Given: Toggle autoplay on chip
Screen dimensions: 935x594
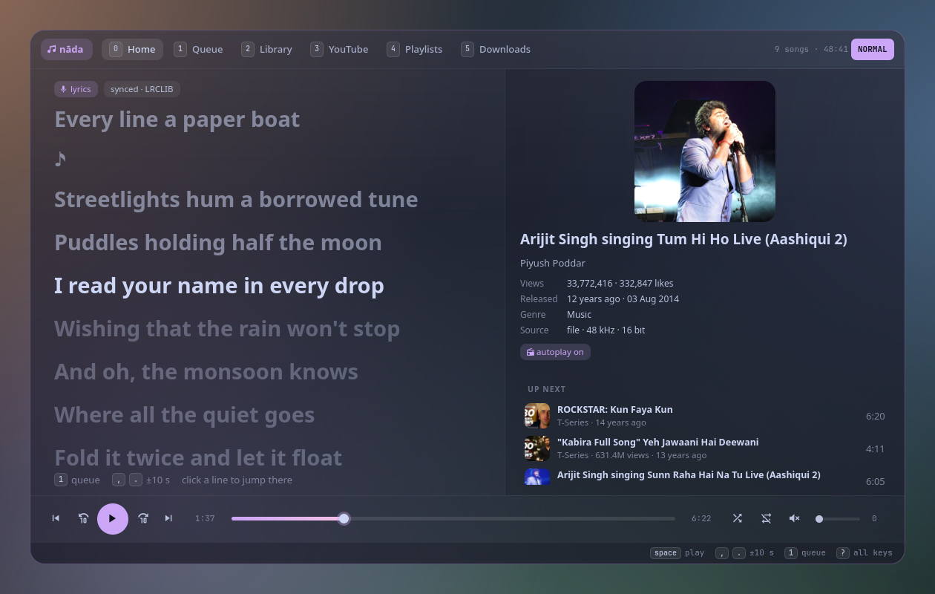Looking at the screenshot, I should [x=555, y=352].
